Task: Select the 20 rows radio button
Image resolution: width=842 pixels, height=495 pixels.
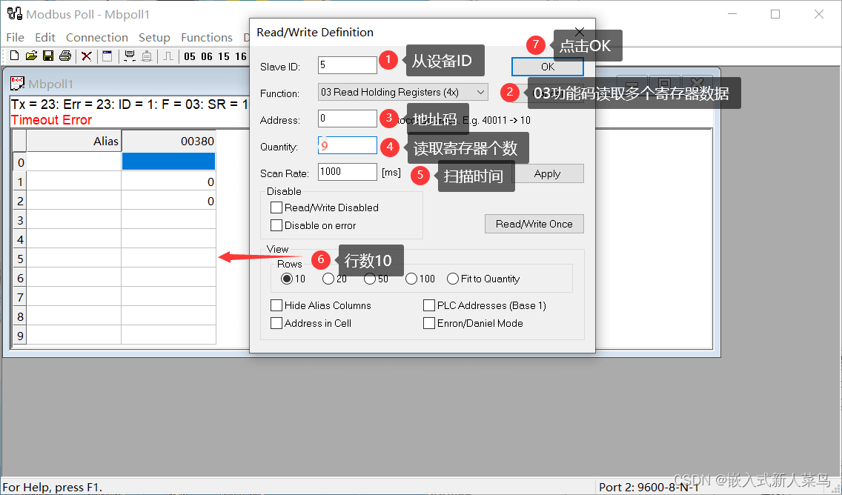Action: click(x=328, y=279)
